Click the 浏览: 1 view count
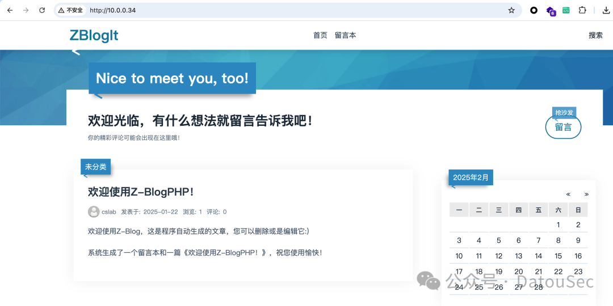Image resolution: width=613 pixels, height=306 pixels. [192, 212]
